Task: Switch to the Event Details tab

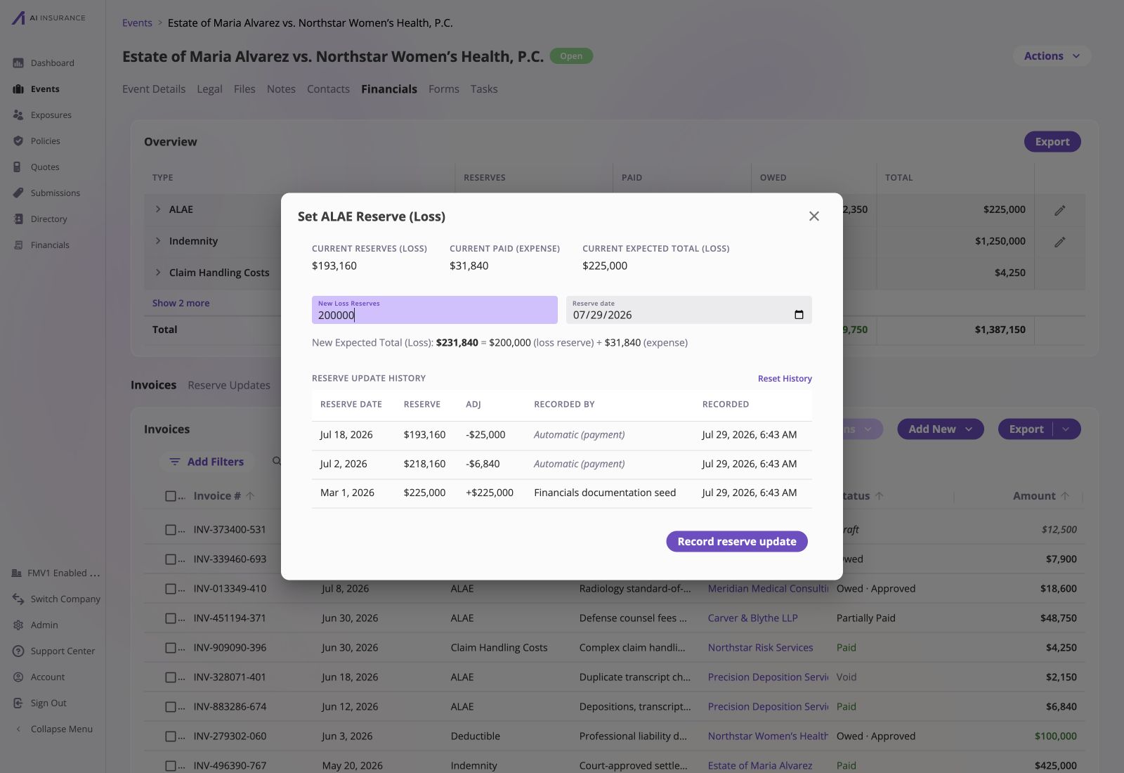Action: pos(154,89)
